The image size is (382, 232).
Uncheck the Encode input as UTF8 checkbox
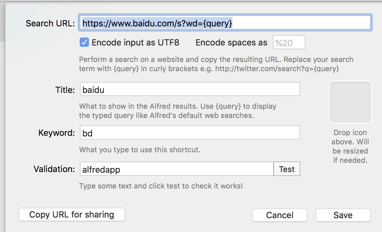[85, 43]
